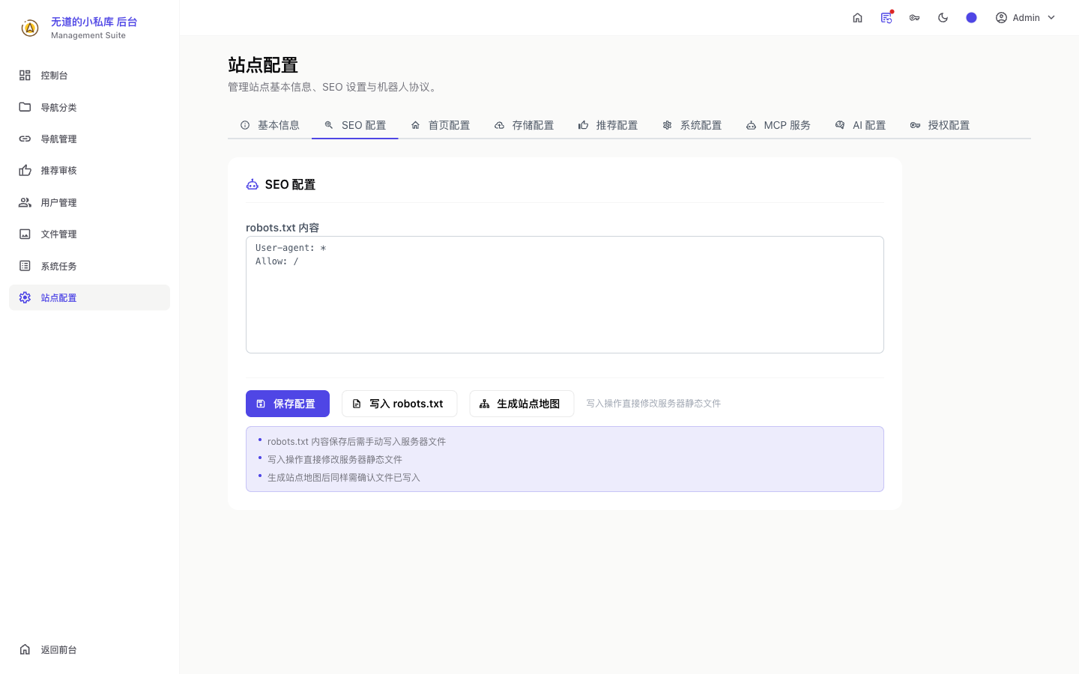Viewport: 1079px width, 674px height.
Task: Open the 系统配置 tab
Action: (x=692, y=125)
